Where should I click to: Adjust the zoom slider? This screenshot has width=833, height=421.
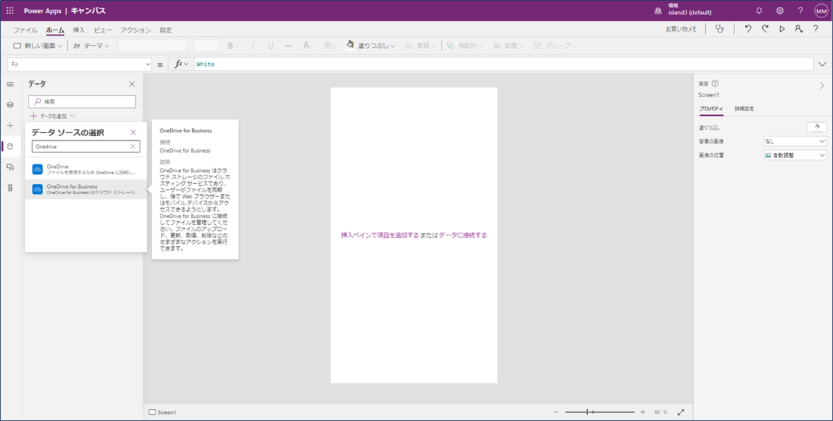(x=599, y=412)
